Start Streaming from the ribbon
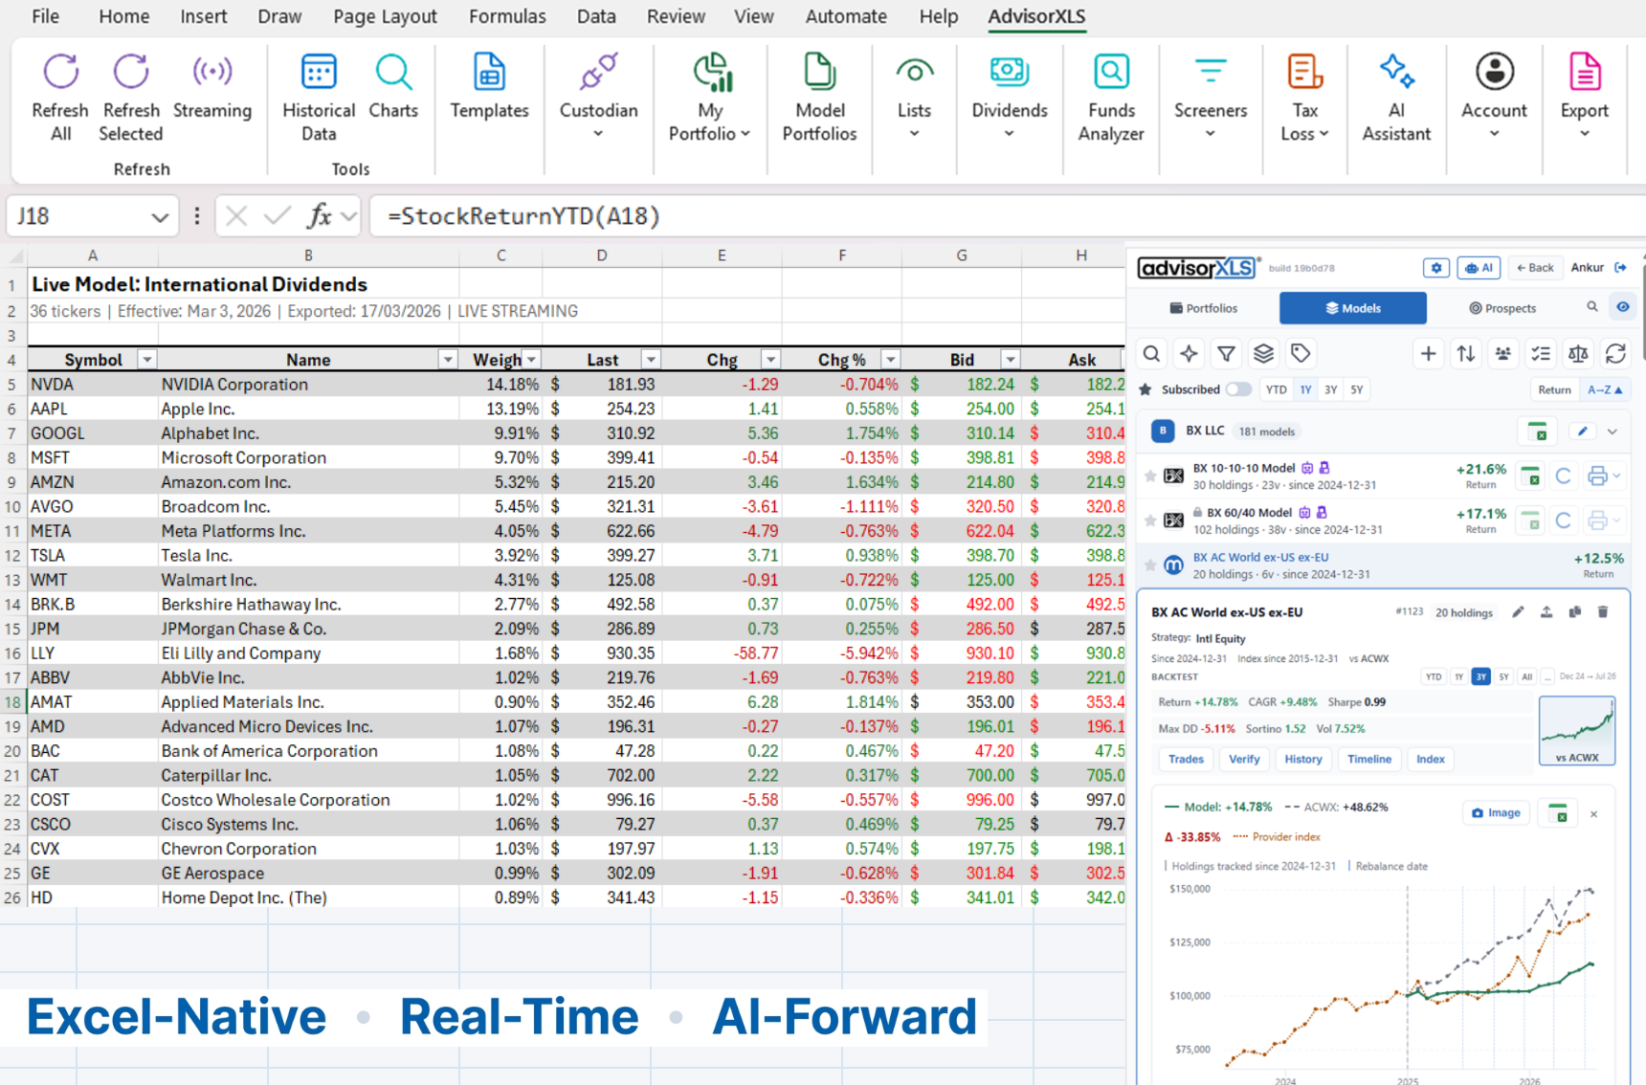Viewport: 1646px width, 1085px height. [212, 86]
